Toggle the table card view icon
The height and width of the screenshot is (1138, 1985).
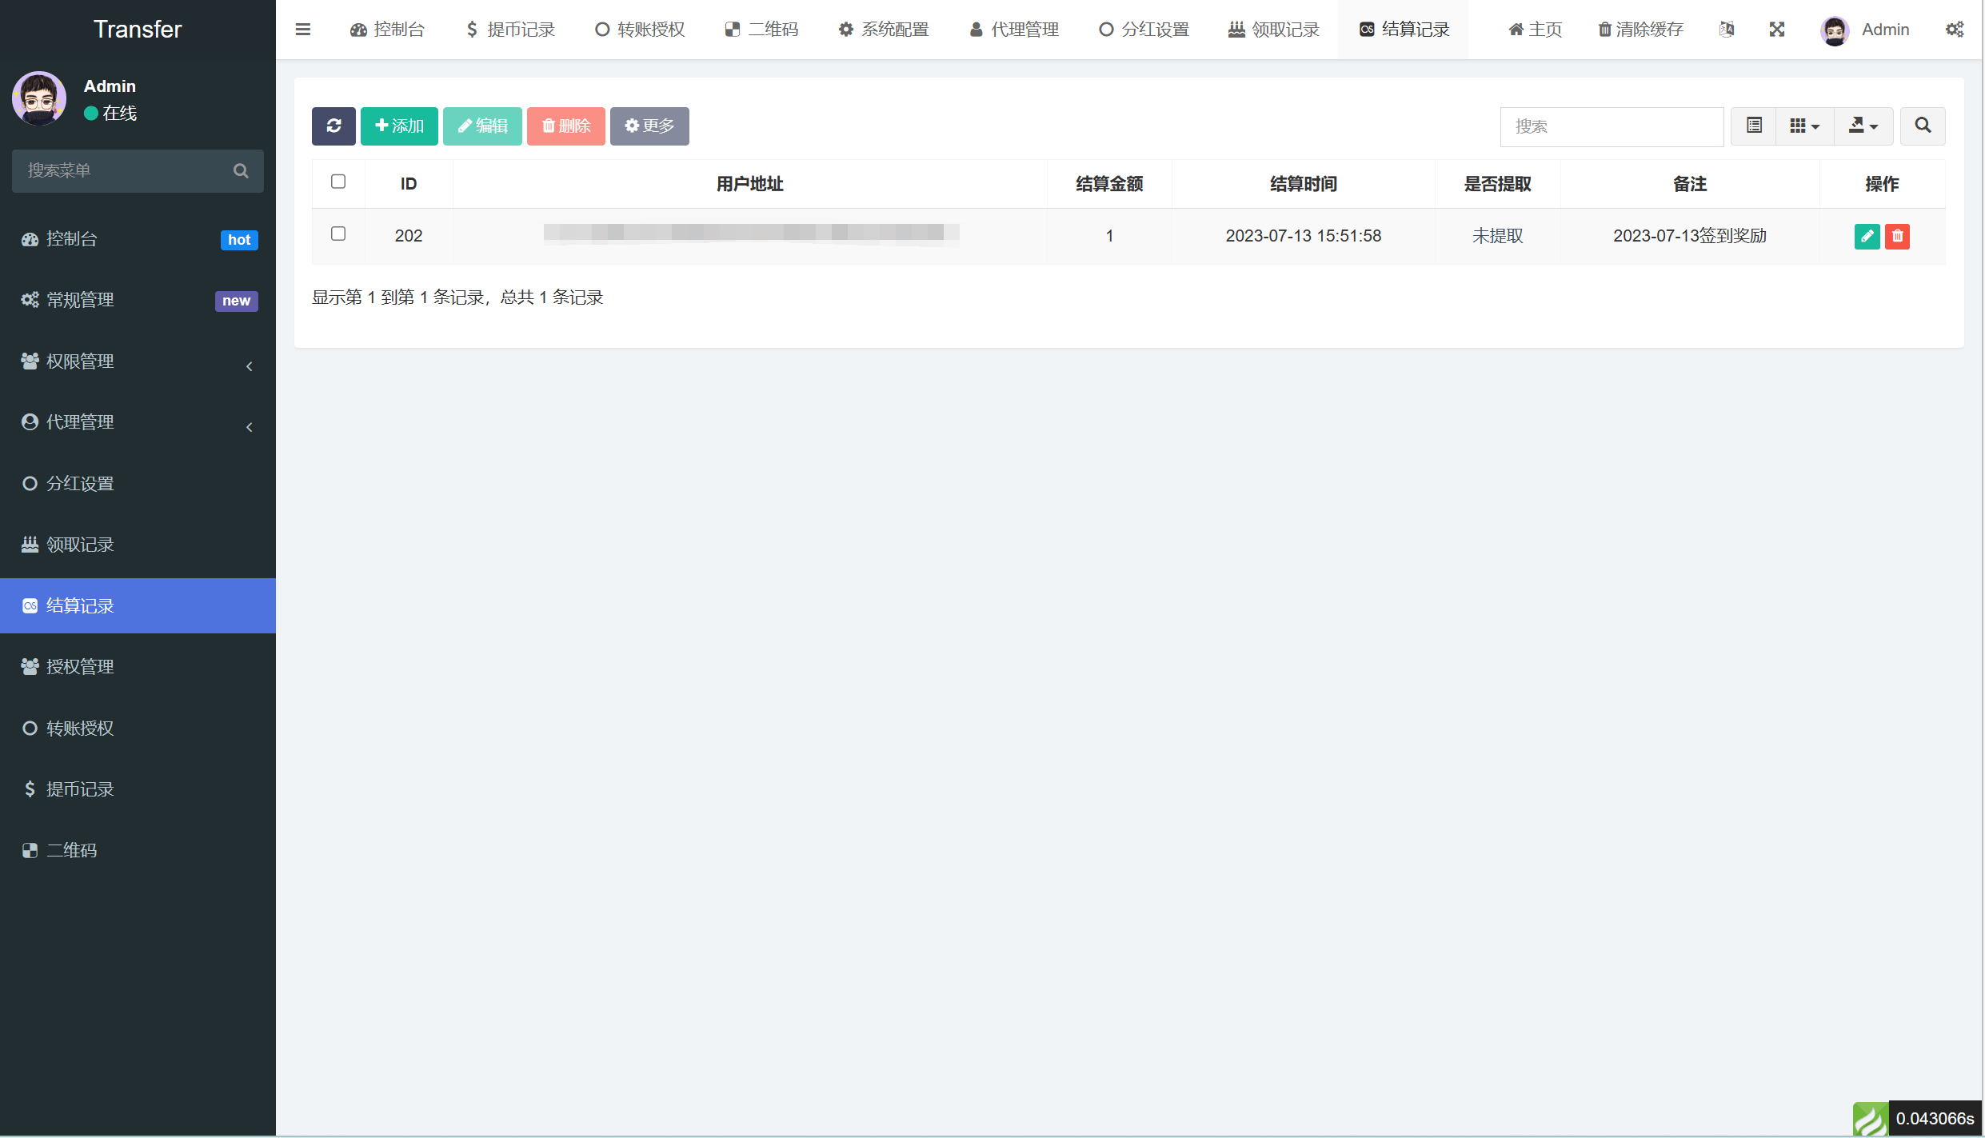tap(1754, 126)
